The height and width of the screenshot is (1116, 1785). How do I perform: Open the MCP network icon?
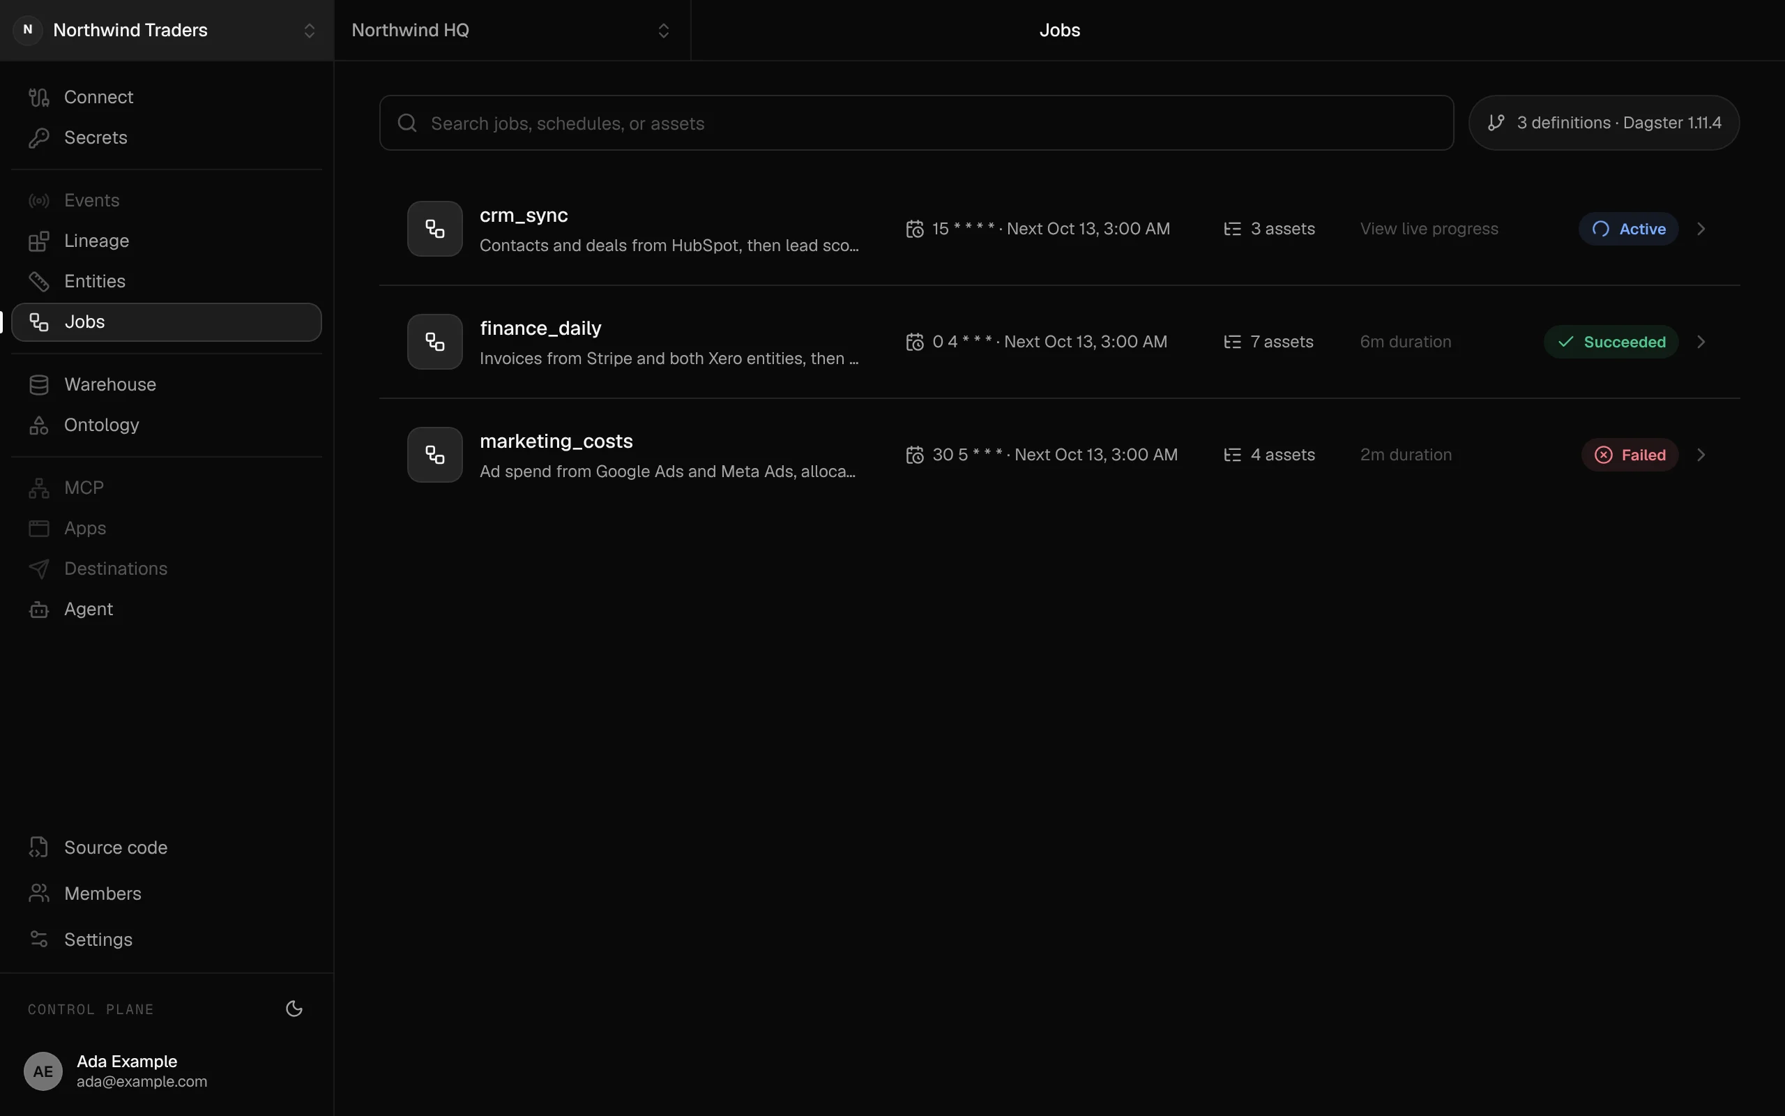(x=39, y=489)
